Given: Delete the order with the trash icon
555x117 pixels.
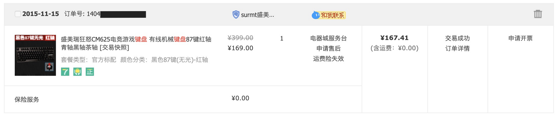Looking at the screenshot, I should (538, 14).
